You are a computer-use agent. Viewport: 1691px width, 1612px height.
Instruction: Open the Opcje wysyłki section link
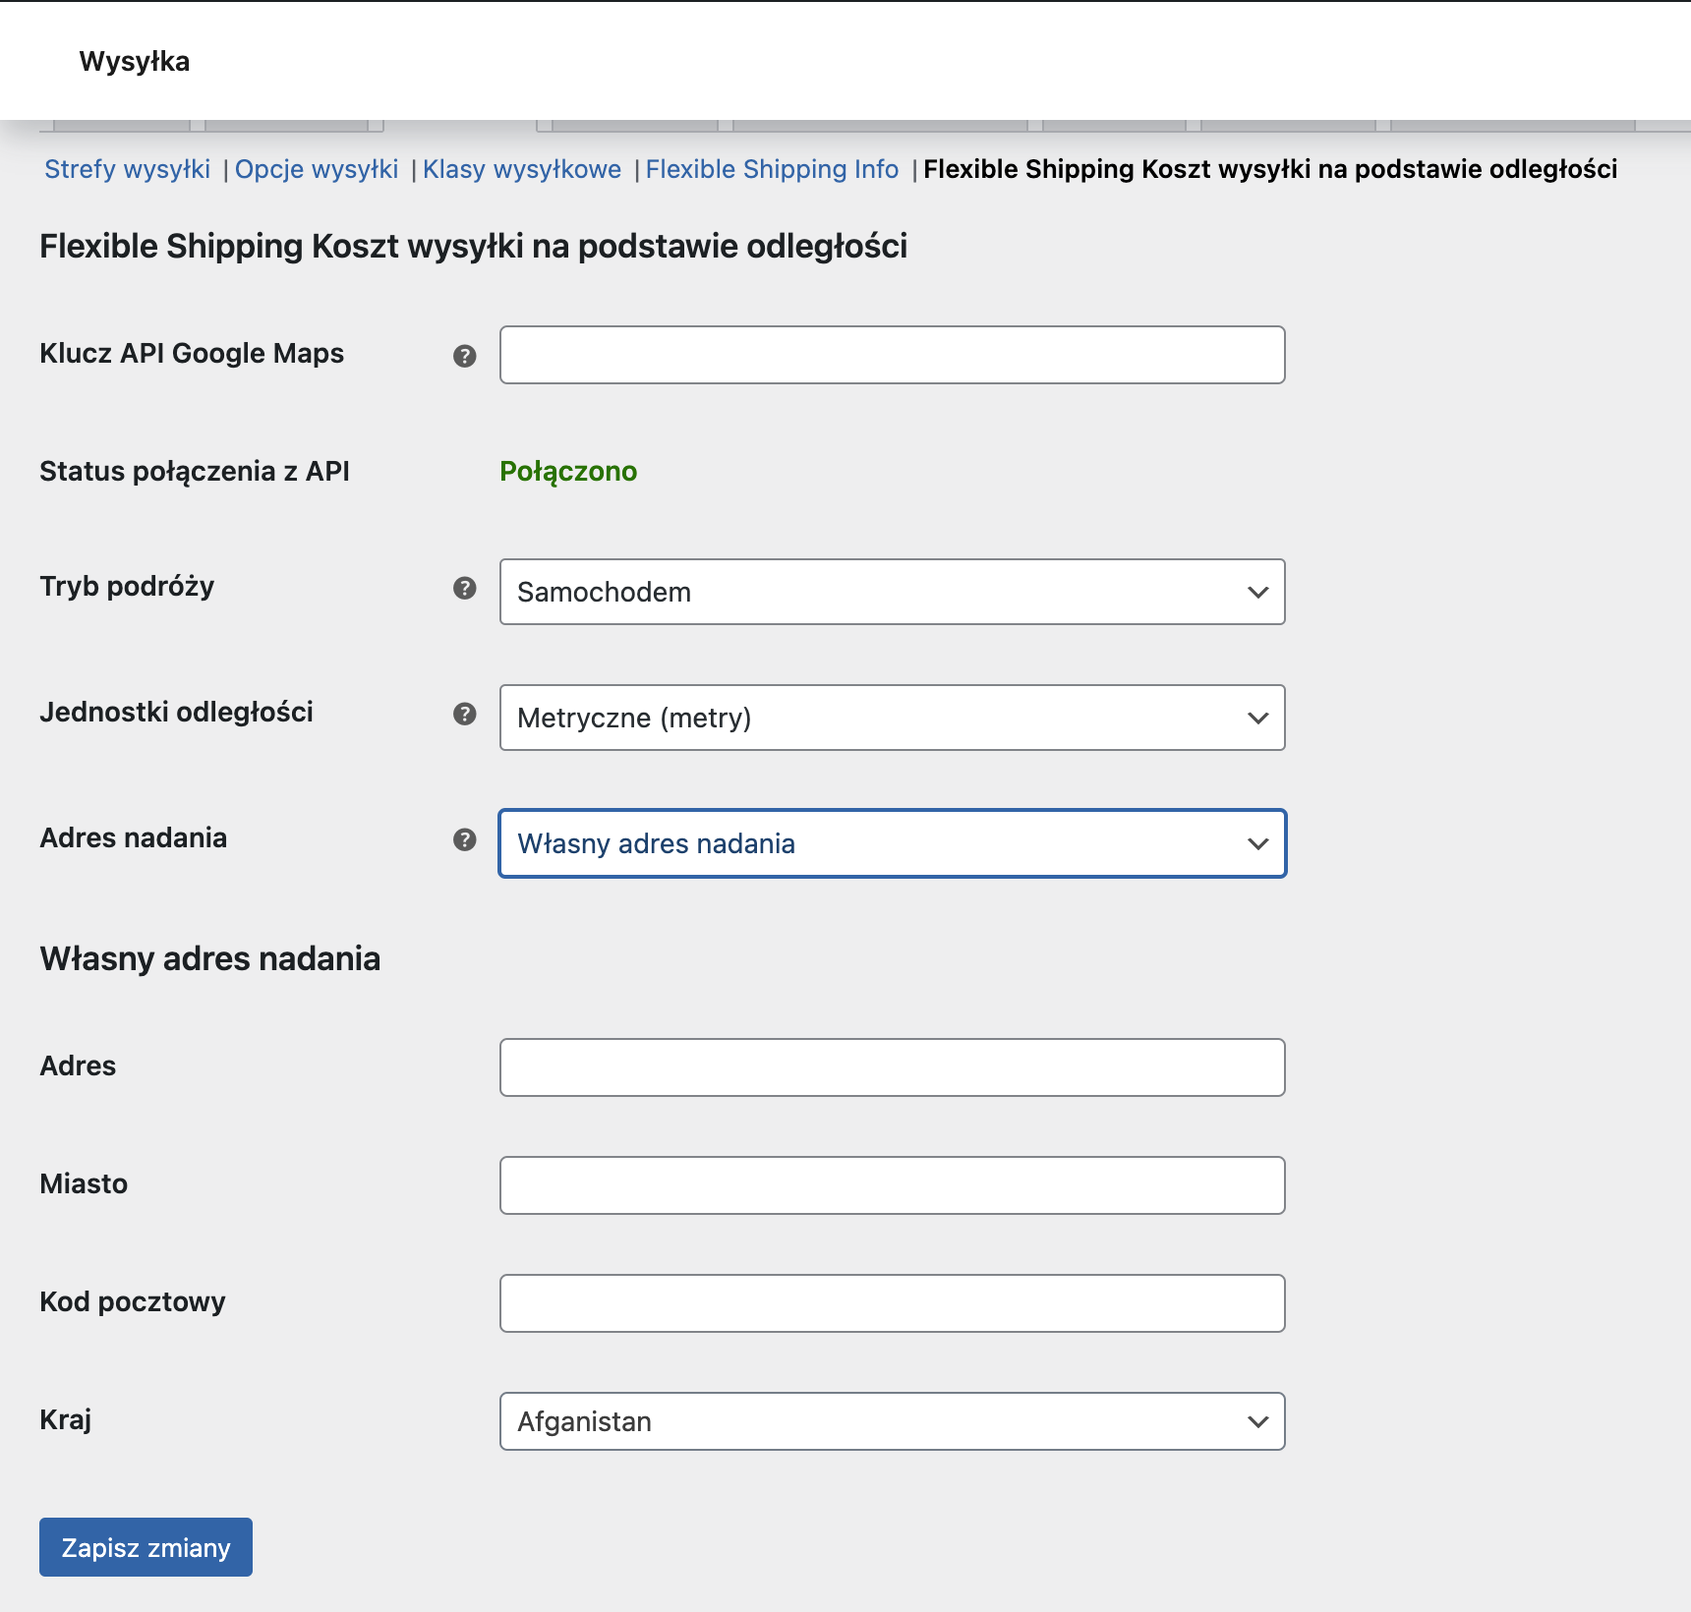pos(317,169)
